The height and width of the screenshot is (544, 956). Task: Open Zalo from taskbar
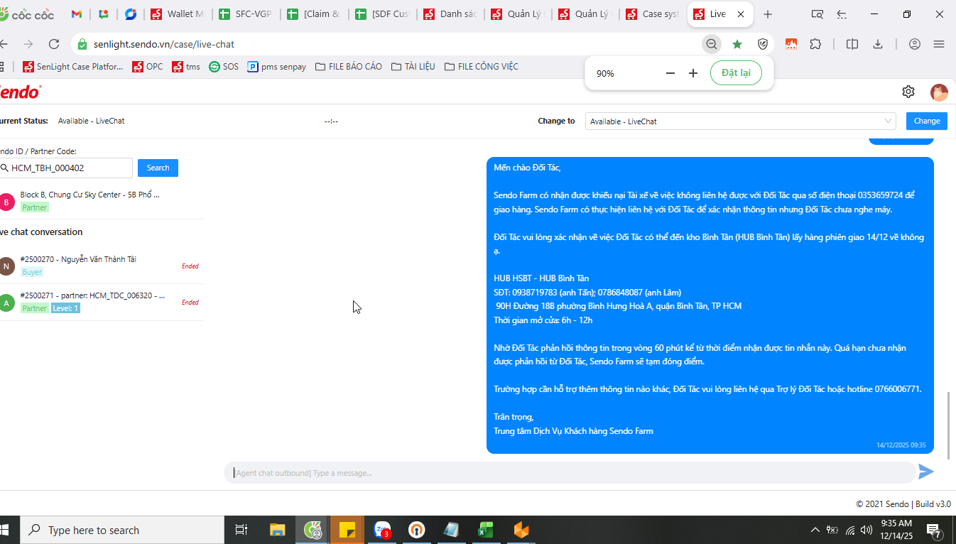click(x=382, y=531)
